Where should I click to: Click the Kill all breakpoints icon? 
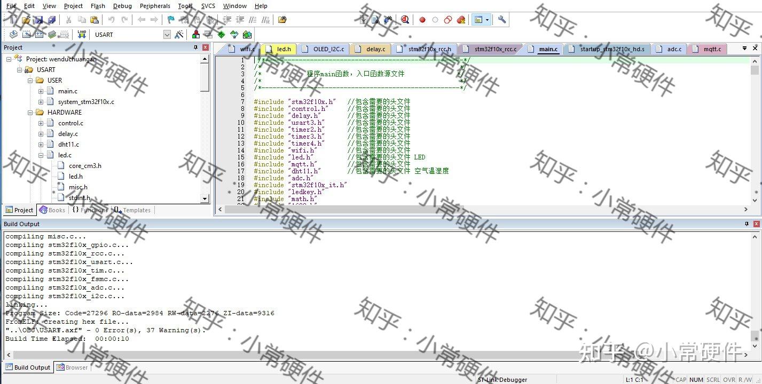click(x=461, y=20)
